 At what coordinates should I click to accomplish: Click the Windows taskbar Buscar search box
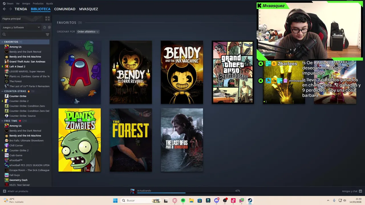point(141,200)
